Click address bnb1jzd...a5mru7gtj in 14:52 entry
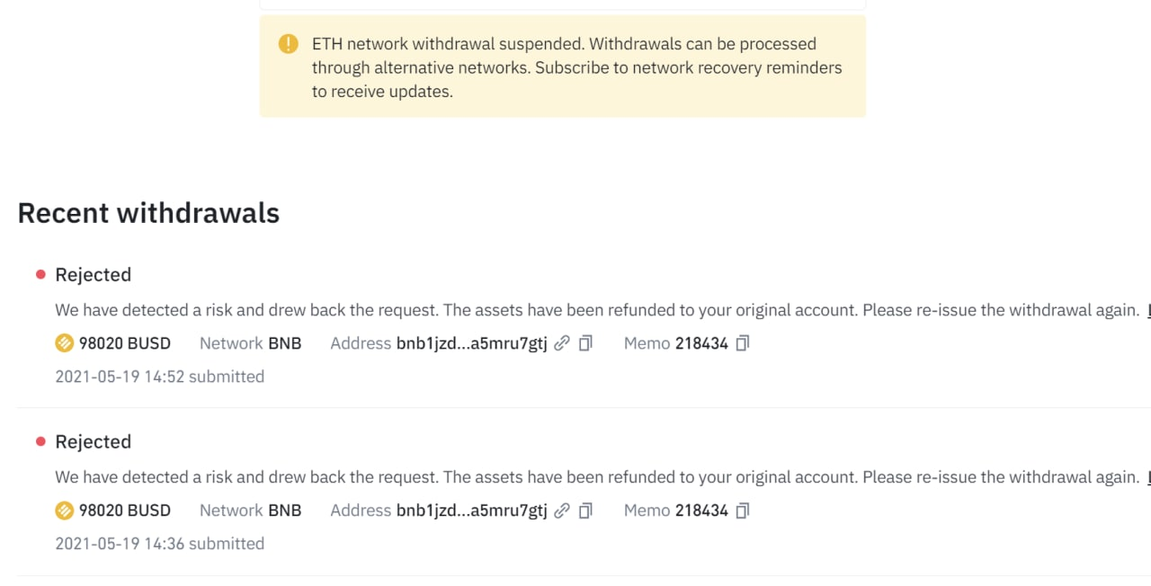1151x586 pixels. pyautogui.click(x=471, y=343)
